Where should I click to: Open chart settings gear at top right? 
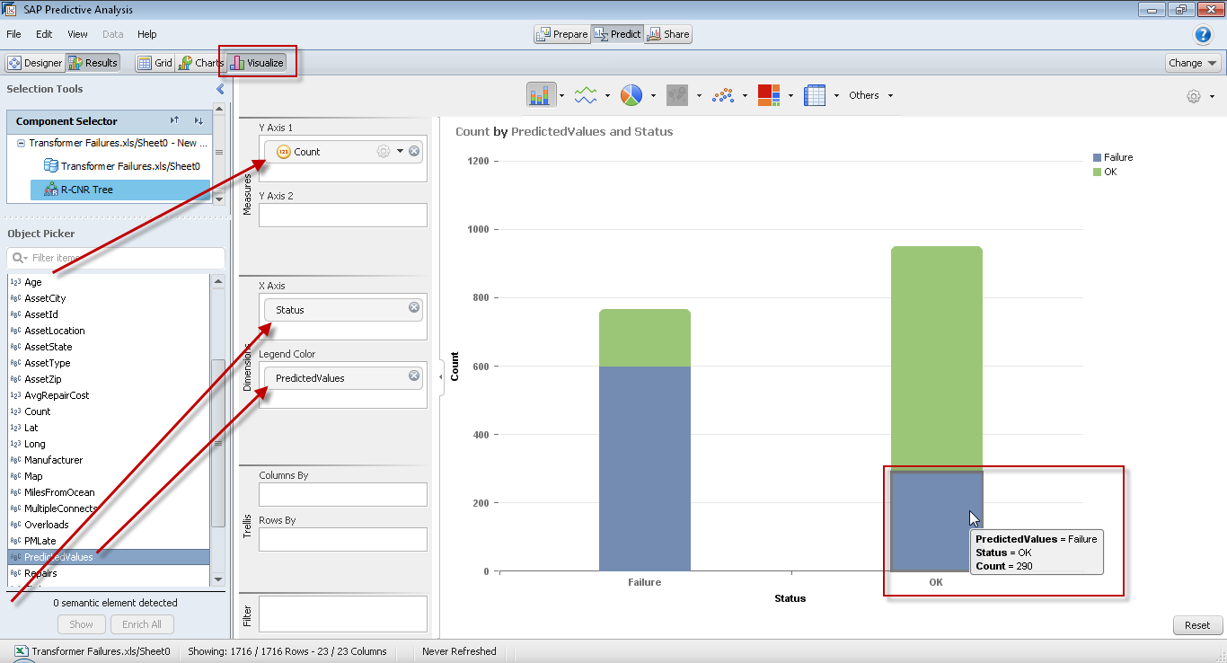click(x=1194, y=96)
